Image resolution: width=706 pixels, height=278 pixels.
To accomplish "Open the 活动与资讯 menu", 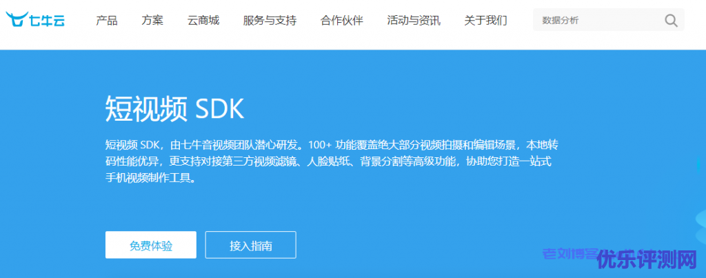I will [x=414, y=20].
